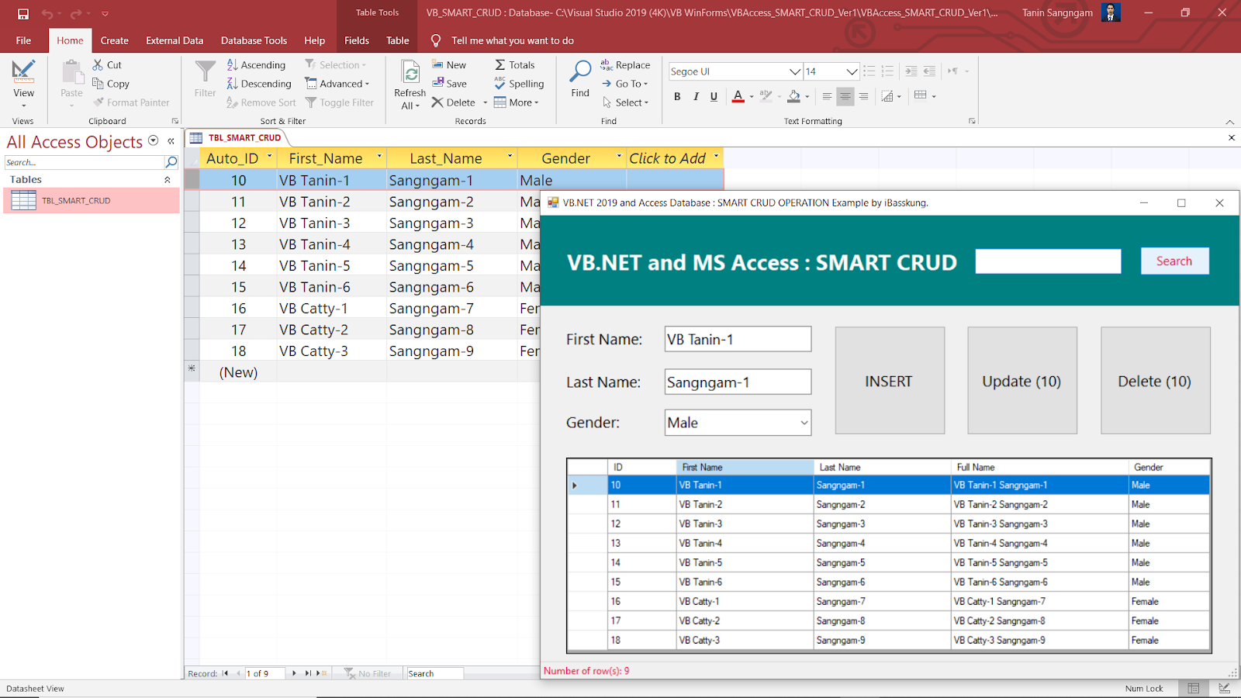Screen dimensions: 1241x698
Task: Toggle Underline text formatting
Action: [x=714, y=97]
